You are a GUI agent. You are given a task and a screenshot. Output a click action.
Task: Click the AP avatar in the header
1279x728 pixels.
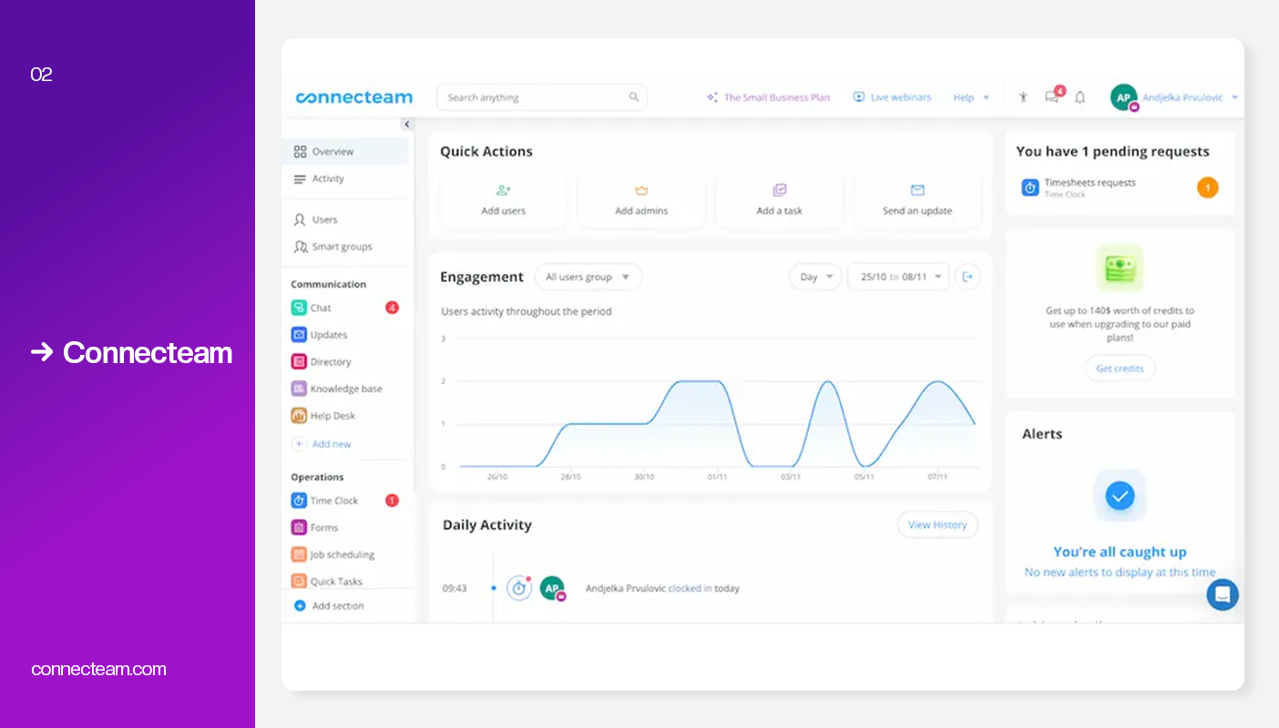coord(1124,97)
